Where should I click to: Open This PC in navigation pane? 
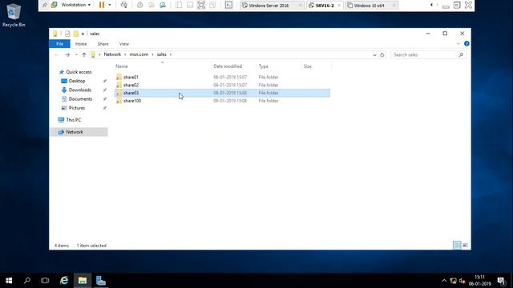73,120
